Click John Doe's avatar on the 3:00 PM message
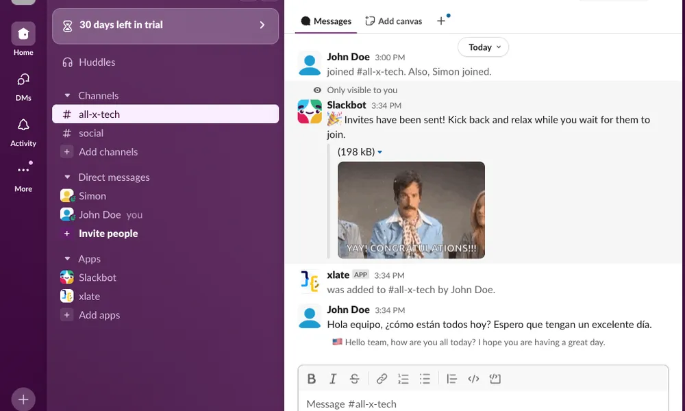The height and width of the screenshot is (411, 685). 310,63
